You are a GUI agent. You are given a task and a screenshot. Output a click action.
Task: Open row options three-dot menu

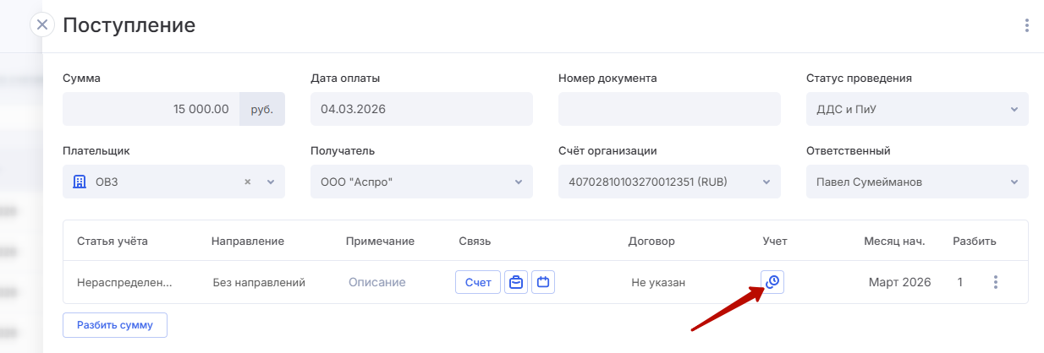[x=995, y=282]
